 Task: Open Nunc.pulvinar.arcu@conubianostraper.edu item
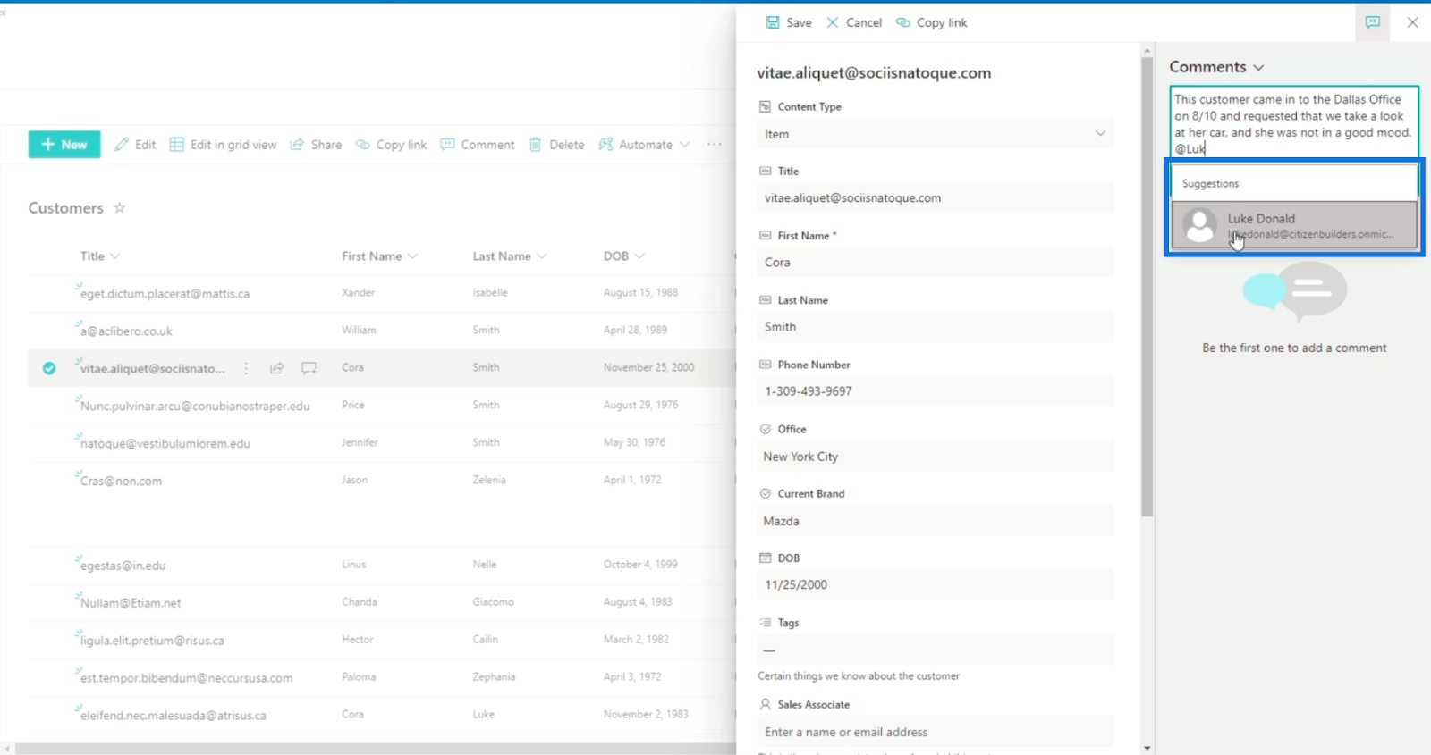tap(195, 407)
